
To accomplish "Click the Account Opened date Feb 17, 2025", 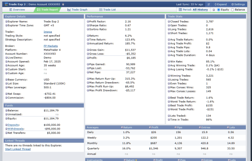I will pyautogui.click(x=52, y=61).
